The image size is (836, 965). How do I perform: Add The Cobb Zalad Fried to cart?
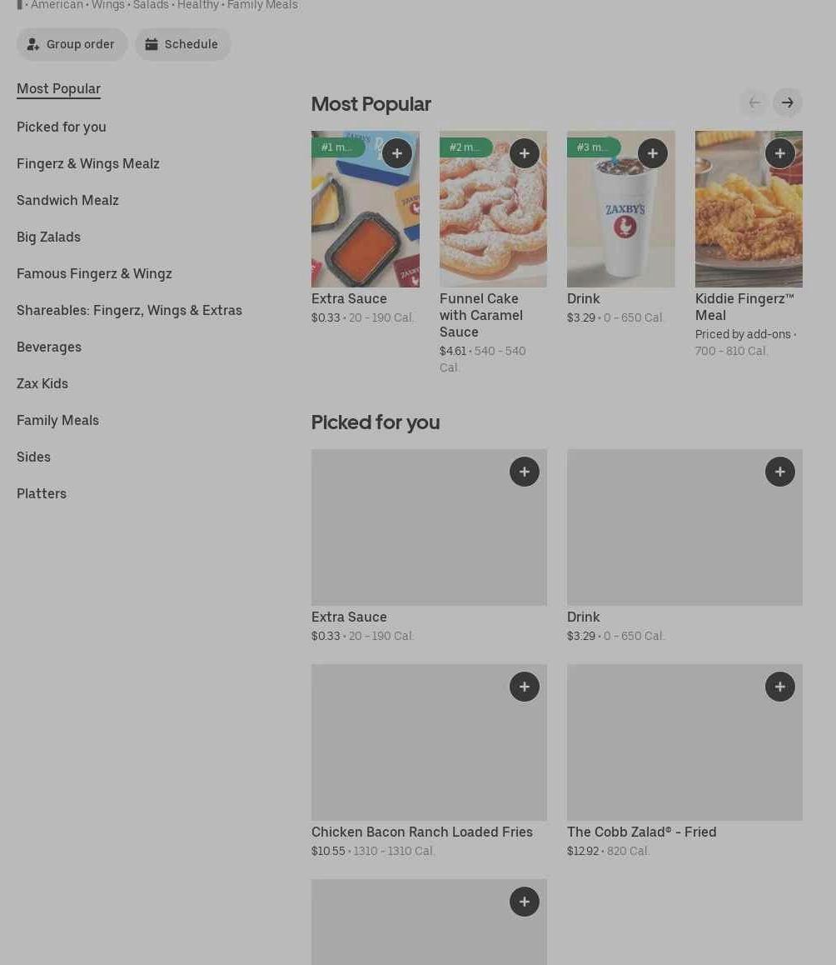tap(780, 687)
